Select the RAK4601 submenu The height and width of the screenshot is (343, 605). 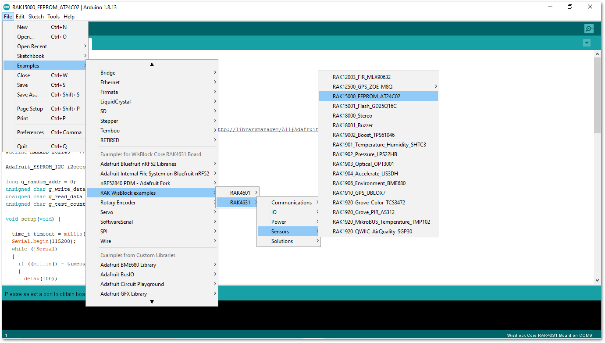pyautogui.click(x=238, y=193)
